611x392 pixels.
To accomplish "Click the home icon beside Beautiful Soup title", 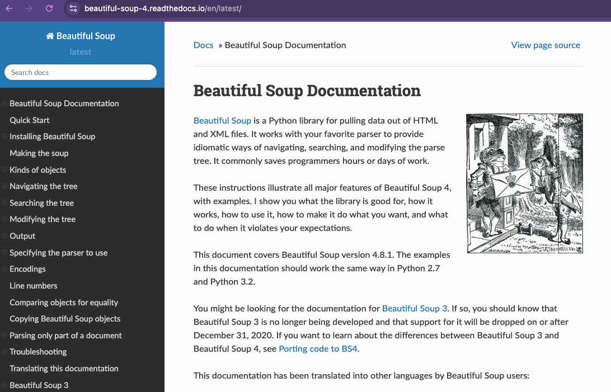I will click(50, 36).
